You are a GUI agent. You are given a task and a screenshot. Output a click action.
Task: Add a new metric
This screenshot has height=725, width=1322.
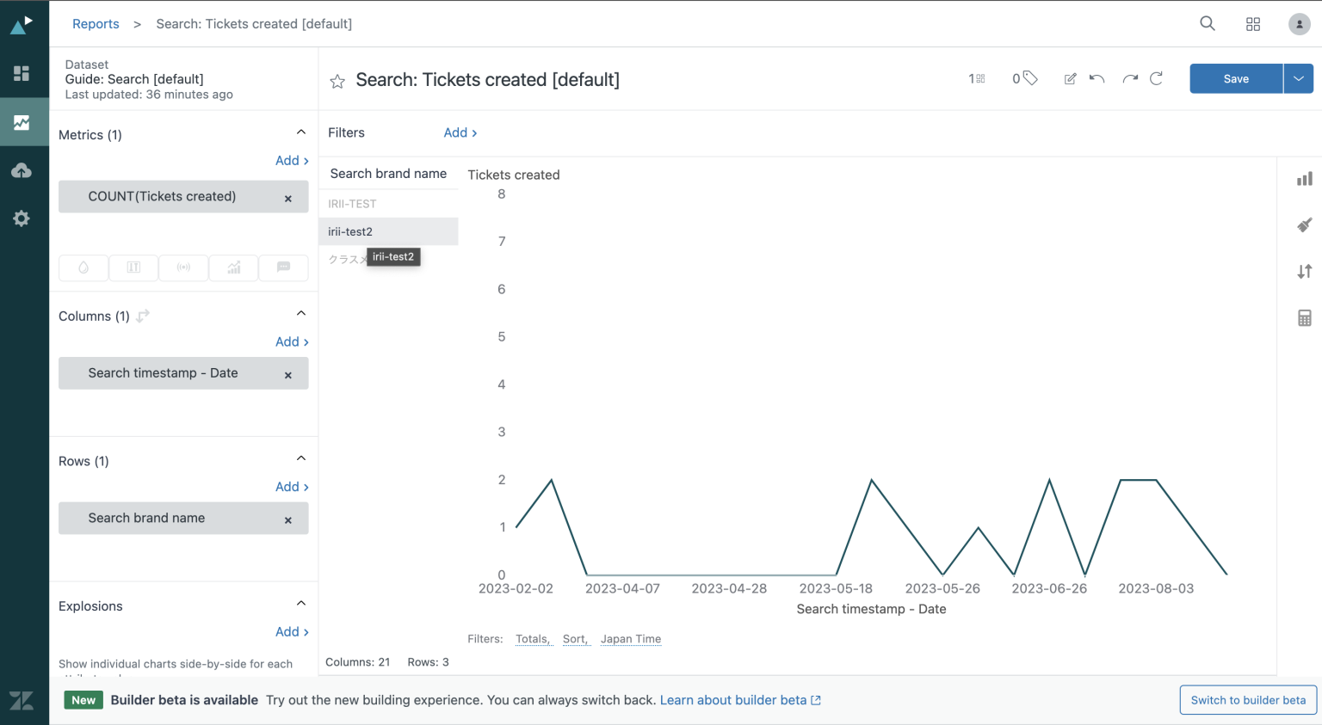(x=292, y=161)
